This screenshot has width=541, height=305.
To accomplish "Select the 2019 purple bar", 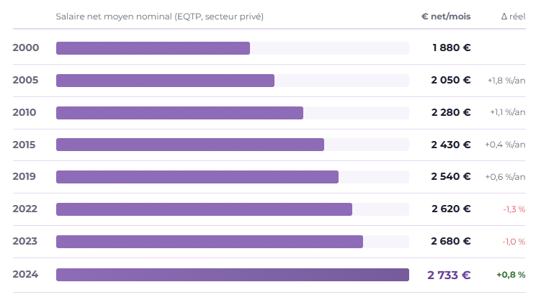I will (x=197, y=177).
